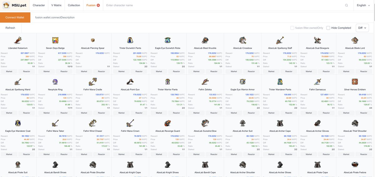Image resolution: width=375 pixels, height=177 pixels.
Task: Switch to the Character tab
Action: coord(39,5)
